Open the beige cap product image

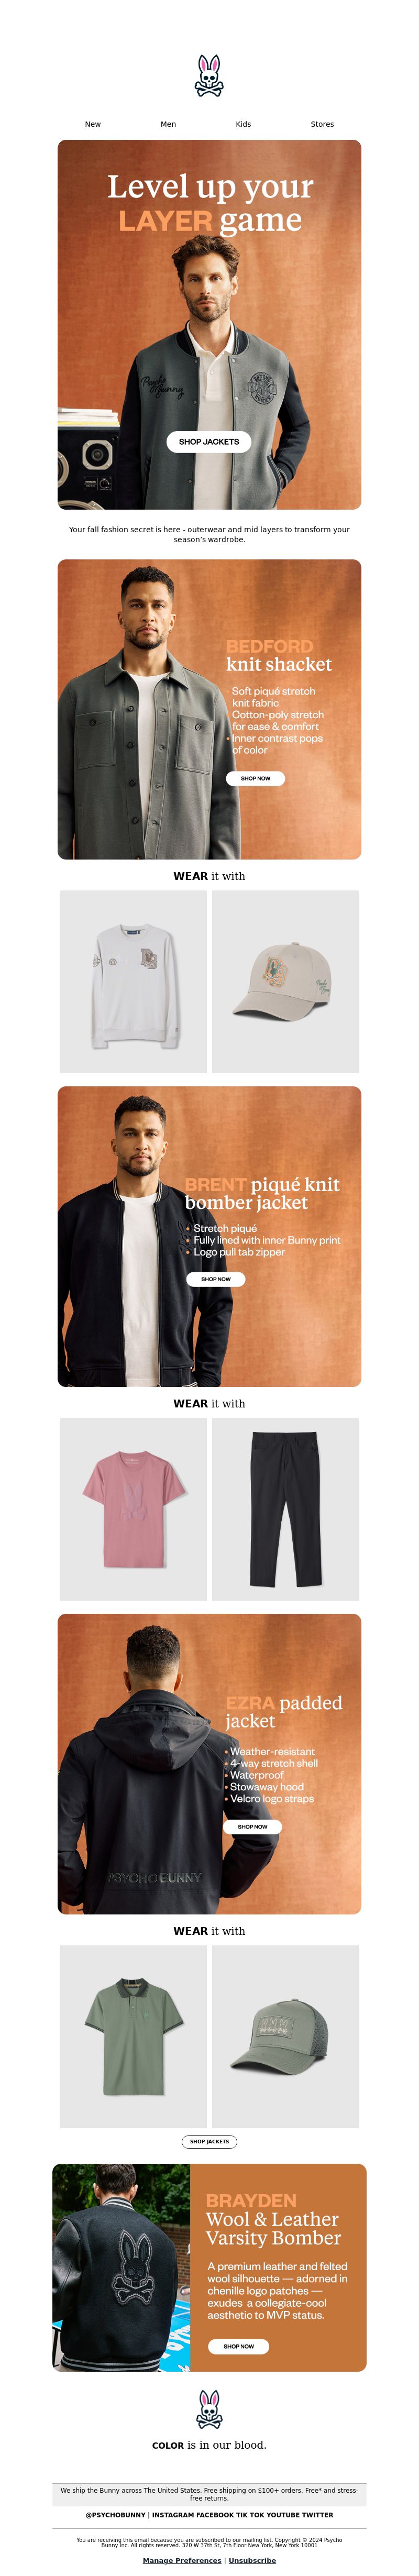point(285,982)
